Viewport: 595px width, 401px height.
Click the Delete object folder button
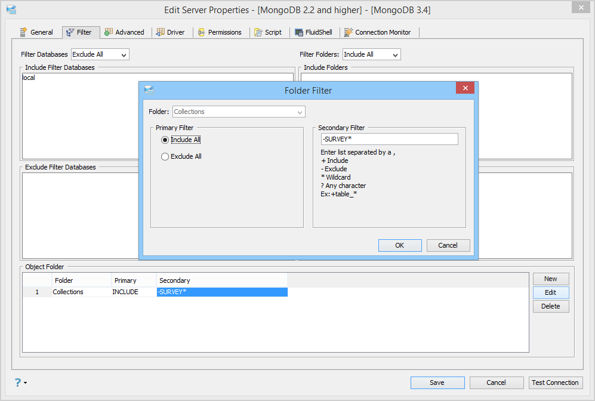click(551, 306)
